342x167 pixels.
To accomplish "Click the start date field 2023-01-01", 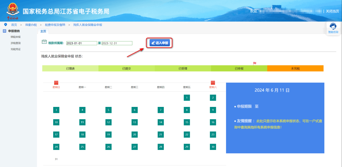I will [82, 43].
